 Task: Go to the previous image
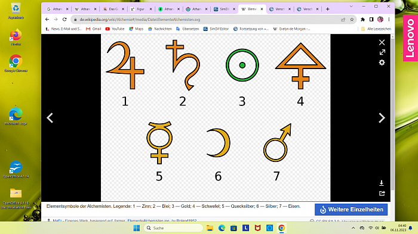point(50,118)
